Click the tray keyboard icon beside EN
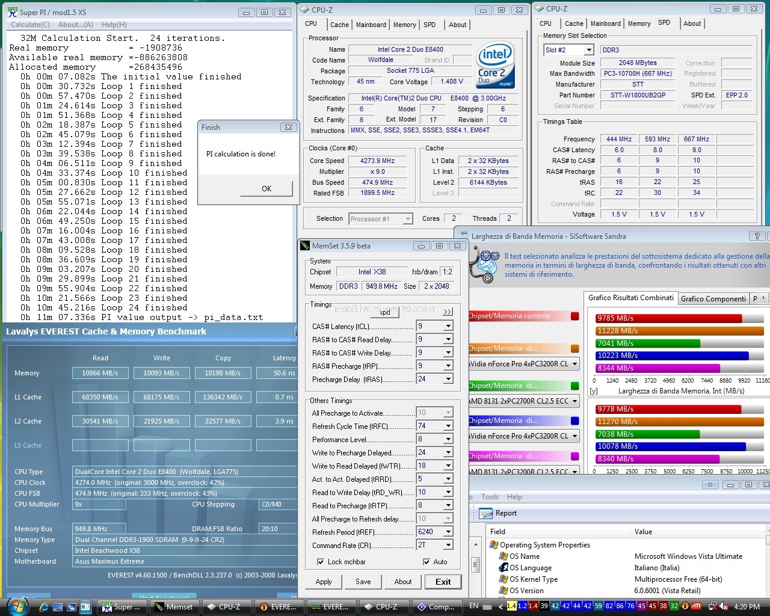Image resolution: width=770 pixels, height=616 pixels. (488, 606)
